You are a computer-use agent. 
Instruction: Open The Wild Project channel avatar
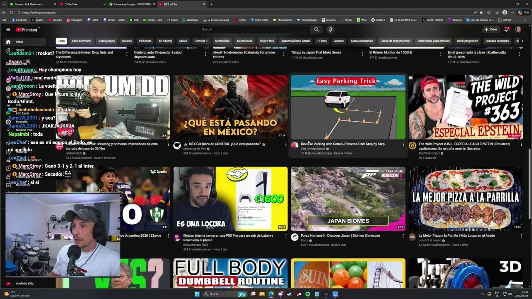click(412, 145)
